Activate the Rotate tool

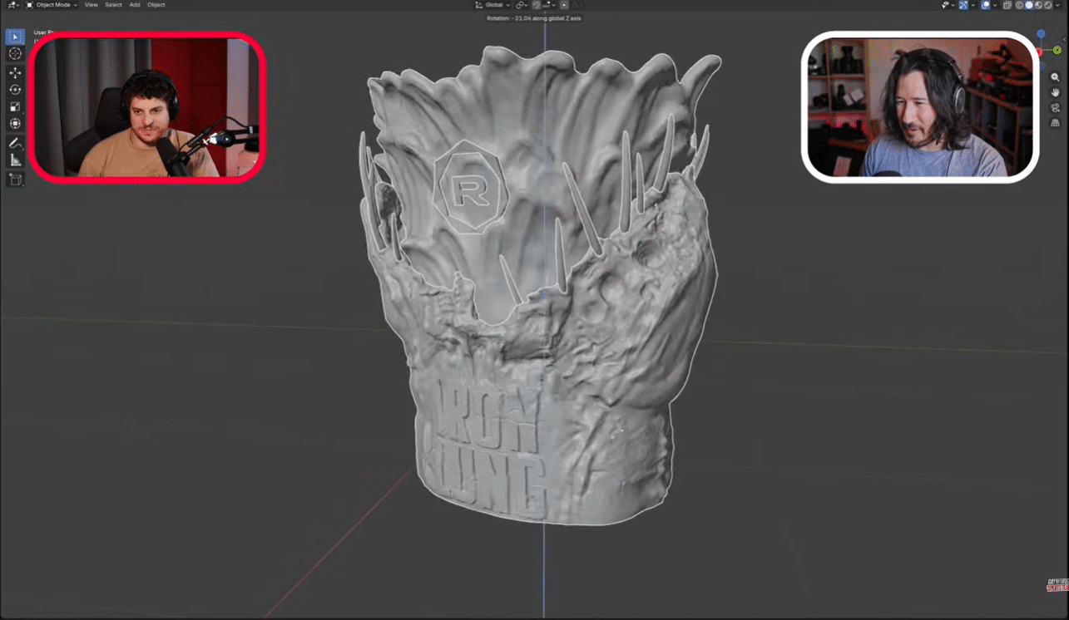(15, 89)
